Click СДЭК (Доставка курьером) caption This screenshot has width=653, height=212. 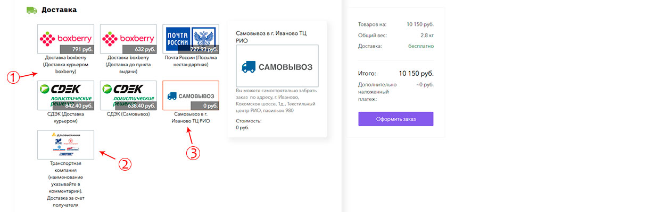[x=66, y=117]
